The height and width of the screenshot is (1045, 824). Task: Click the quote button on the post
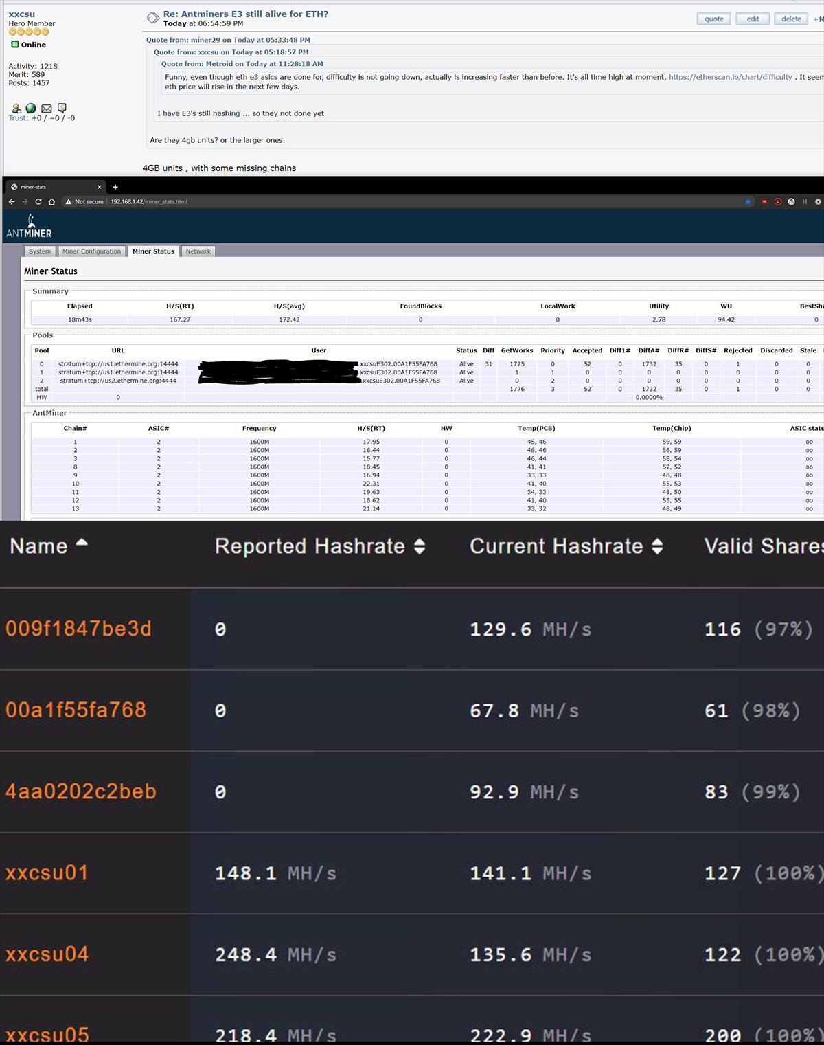714,19
